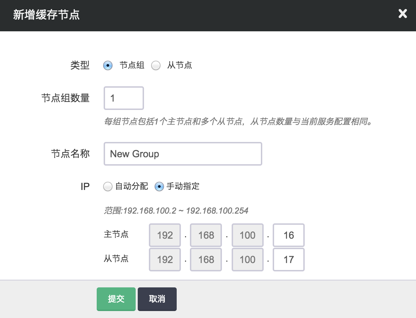The image size is (416, 318).
Task: Choose the 从节点 type radio option
Action: tap(156, 65)
